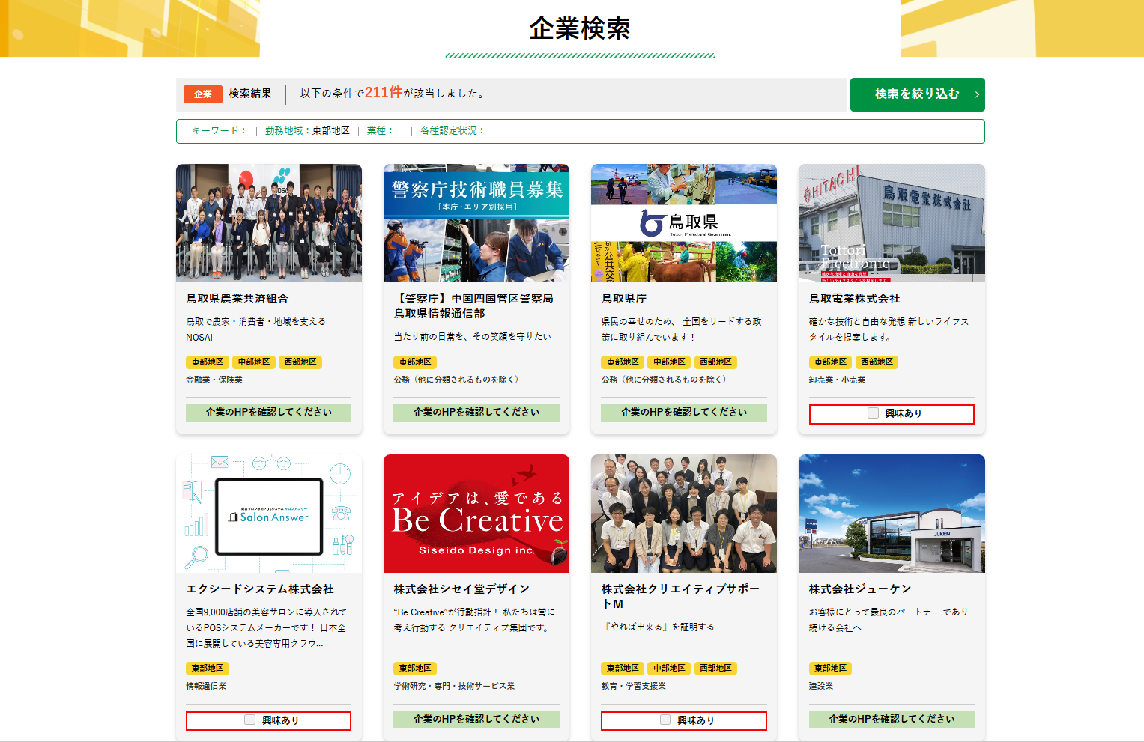Screen dimensions: 1144x742
Task: Click 勤務地域：東部地区 filter condition
Action: point(307,131)
